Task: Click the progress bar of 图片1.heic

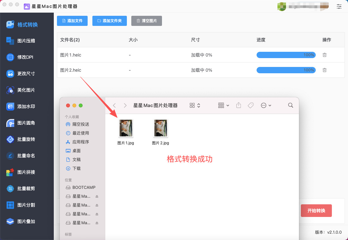Action: [x=286, y=55]
